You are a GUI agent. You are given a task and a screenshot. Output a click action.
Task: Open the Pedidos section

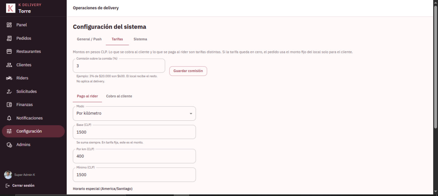click(x=33, y=38)
